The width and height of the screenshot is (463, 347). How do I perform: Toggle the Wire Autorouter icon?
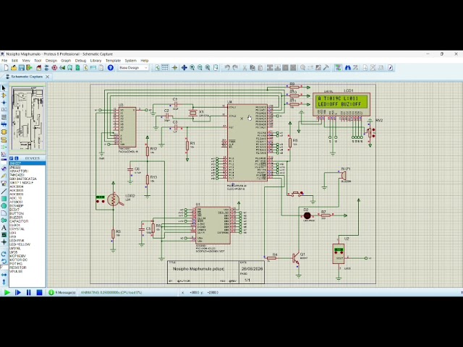[338, 68]
